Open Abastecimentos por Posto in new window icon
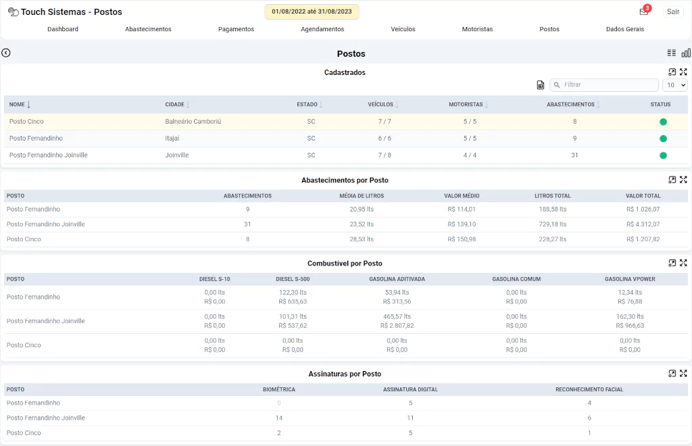Viewport: 692px width, 446px height. (672, 180)
